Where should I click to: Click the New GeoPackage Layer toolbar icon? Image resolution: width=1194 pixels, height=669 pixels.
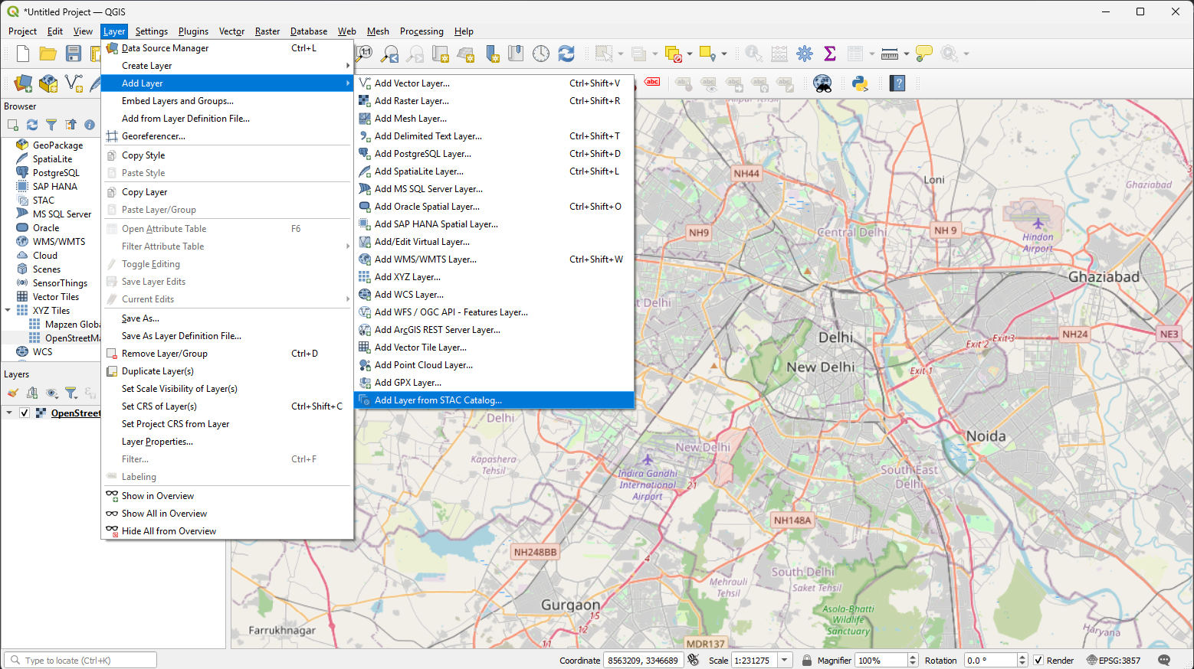[48, 83]
